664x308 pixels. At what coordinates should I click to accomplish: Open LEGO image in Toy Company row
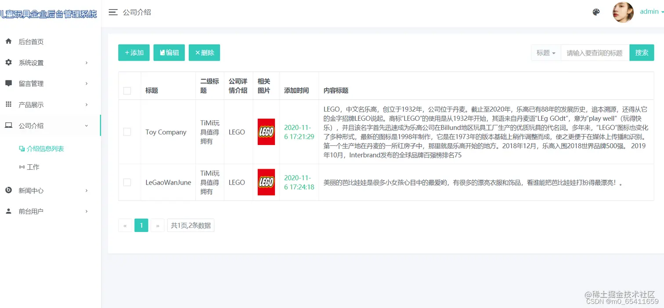[266, 132]
